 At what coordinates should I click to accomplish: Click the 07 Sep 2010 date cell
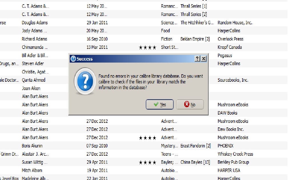click(x=97, y=146)
